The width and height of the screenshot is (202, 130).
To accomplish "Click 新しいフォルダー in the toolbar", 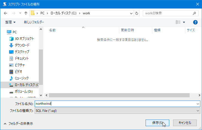I will [x=34, y=22].
